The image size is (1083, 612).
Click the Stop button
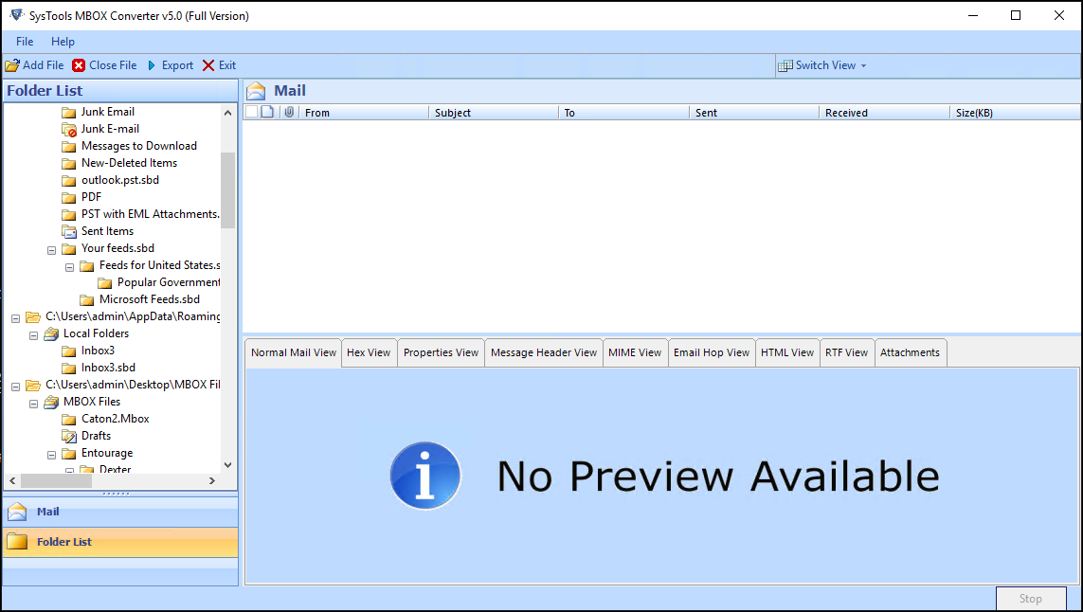point(1031,599)
